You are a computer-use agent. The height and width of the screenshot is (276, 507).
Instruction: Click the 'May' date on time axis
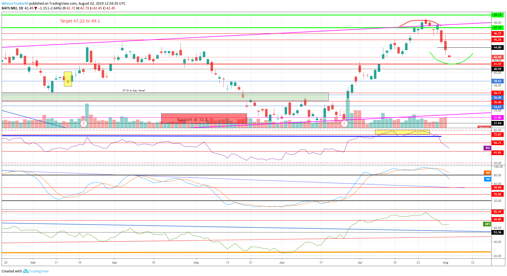click(196, 263)
